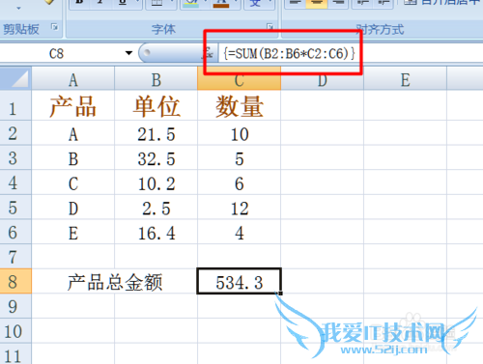Select row 5 header
Viewport: 483px width, 364px height.
(15, 208)
